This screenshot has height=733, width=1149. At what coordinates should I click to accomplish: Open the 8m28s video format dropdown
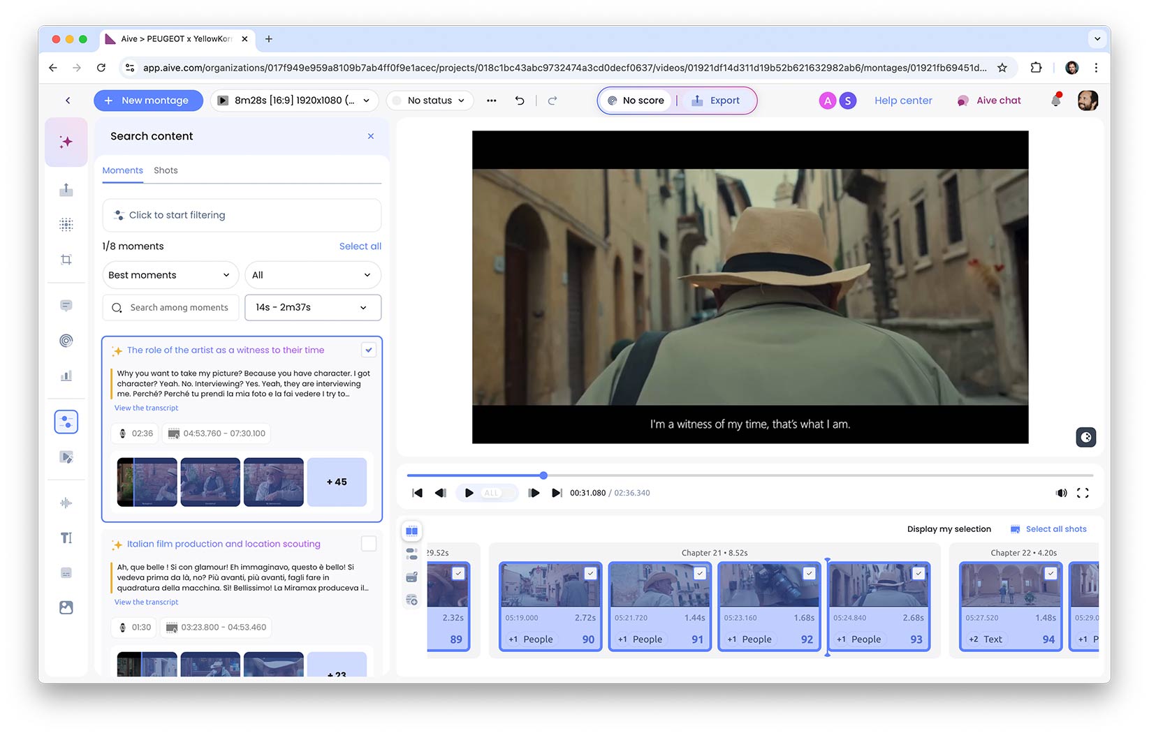point(294,101)
